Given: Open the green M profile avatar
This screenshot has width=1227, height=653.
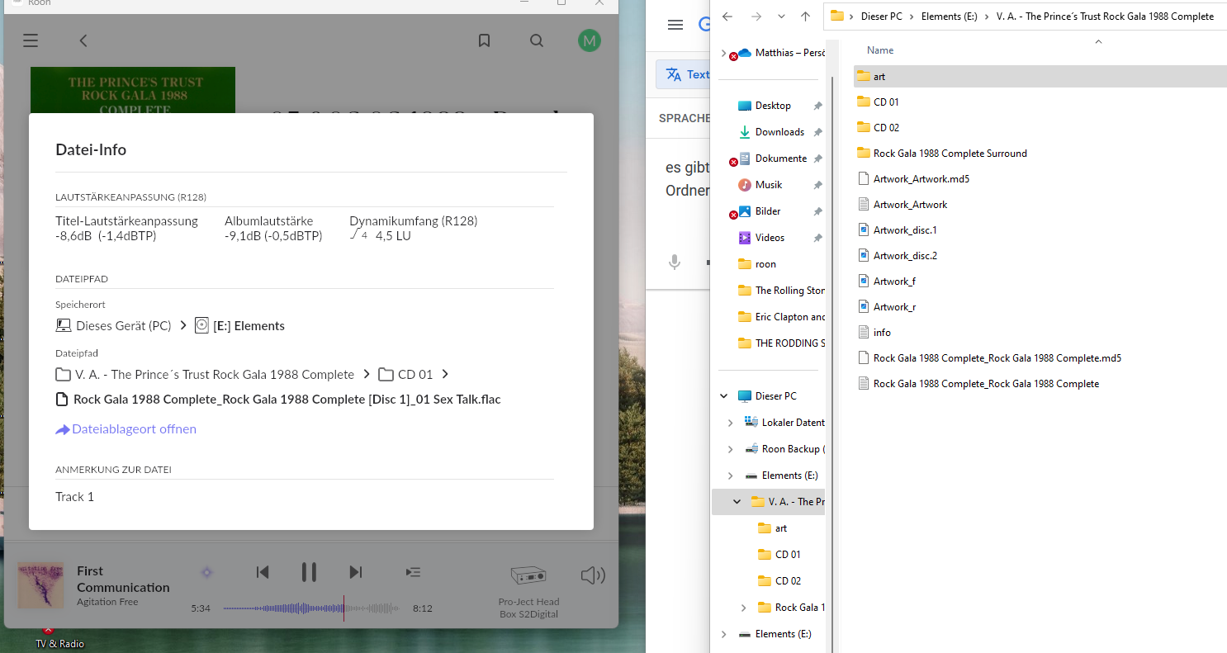Looking at the screenshot, I should point(589,40).
